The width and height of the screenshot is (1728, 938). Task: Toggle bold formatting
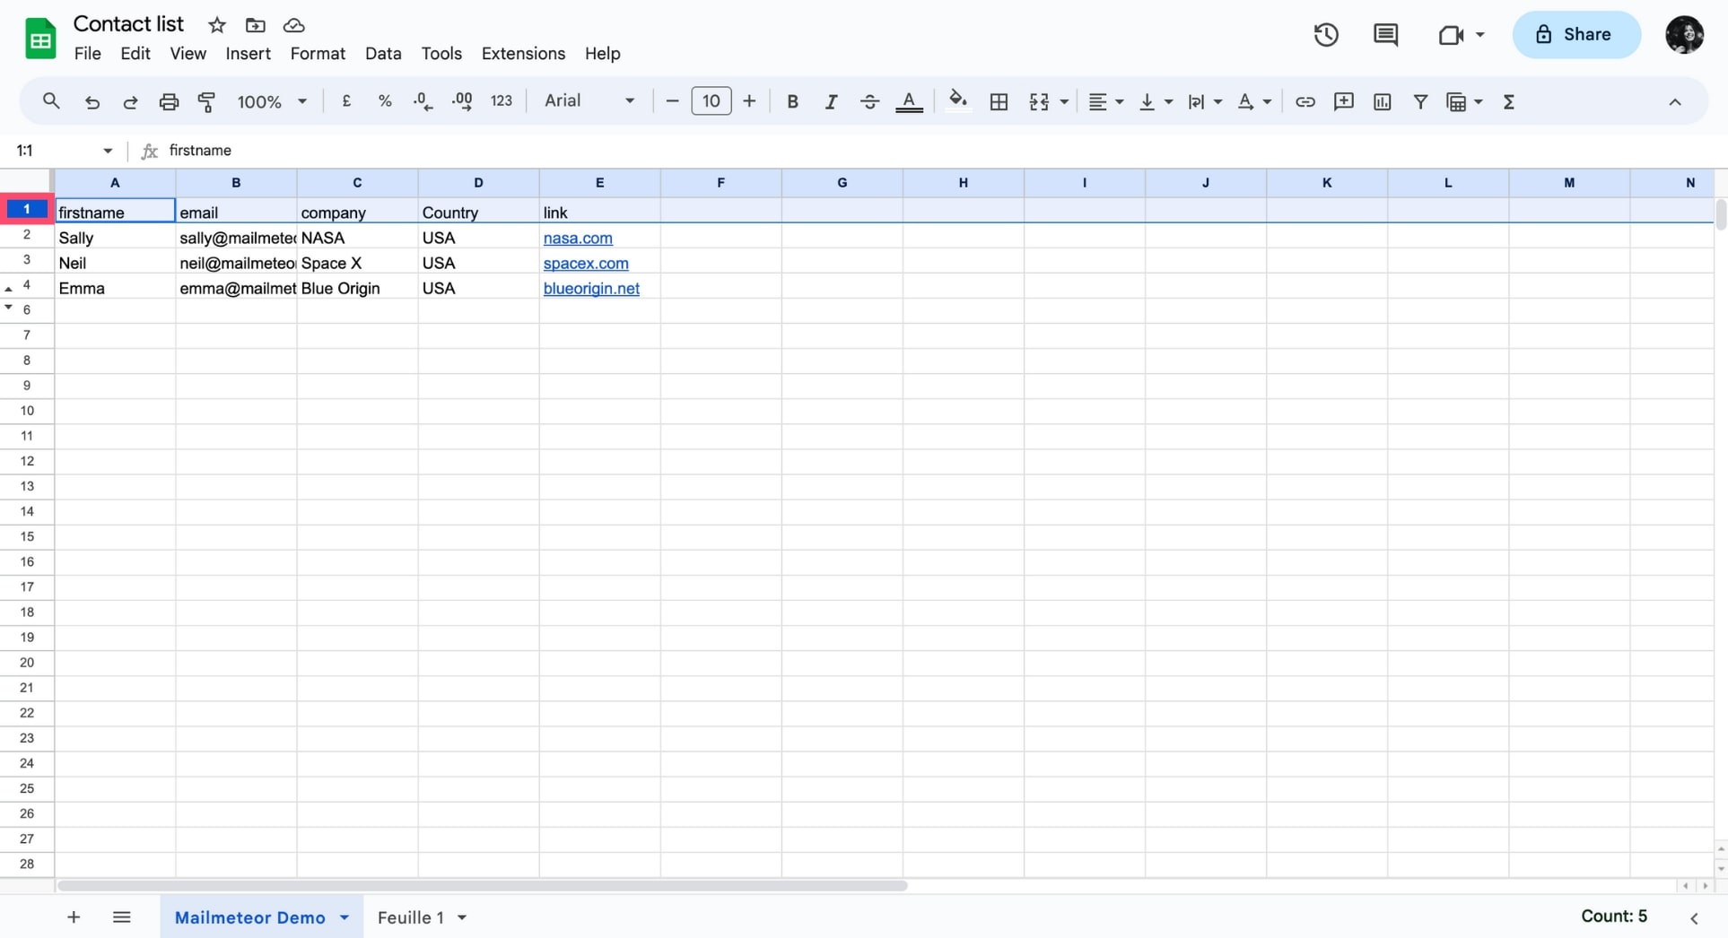coord(792,102)
